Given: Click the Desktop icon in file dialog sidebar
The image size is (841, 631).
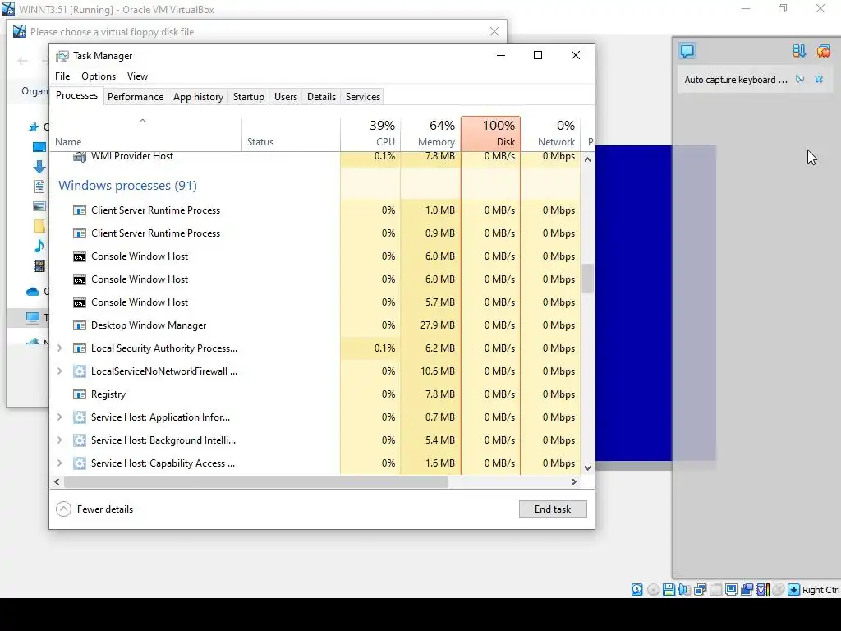Looking at the screenshot, I should tap(39, 147).
